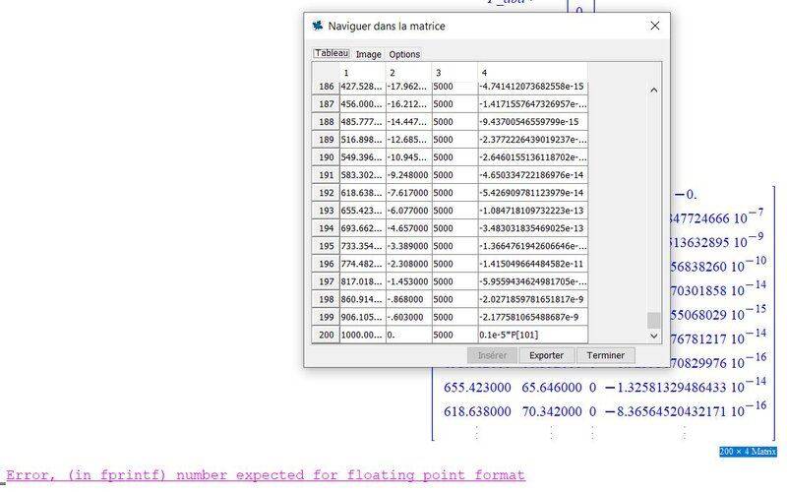
Task: Click cell -1.453000 in row 197
Action: pyautogui.click(x=408, y=281)
